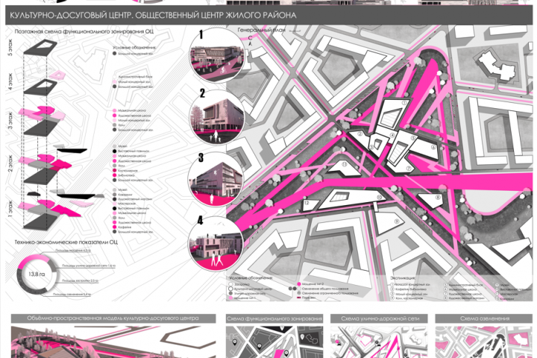This screenshot has height=358, width=537.
Task: Select the 5 этаж floor plate diagram
Action: pyautogui.click(x=40, y=46)
